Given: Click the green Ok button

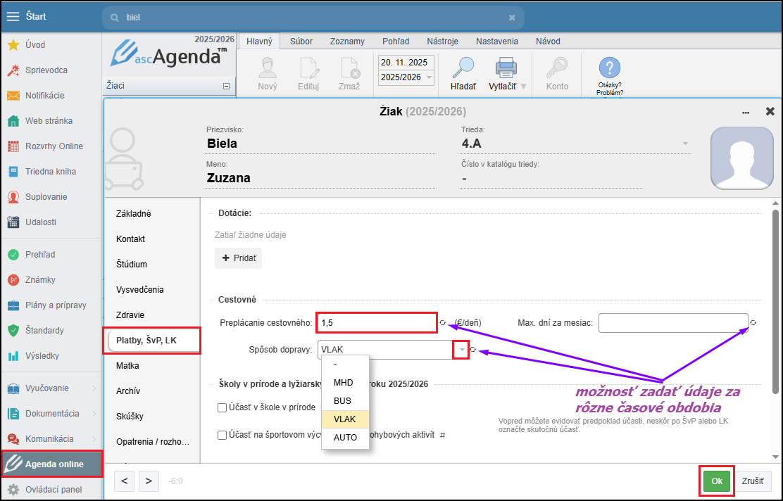Looking at the screenshot, I should coord(717,481).
